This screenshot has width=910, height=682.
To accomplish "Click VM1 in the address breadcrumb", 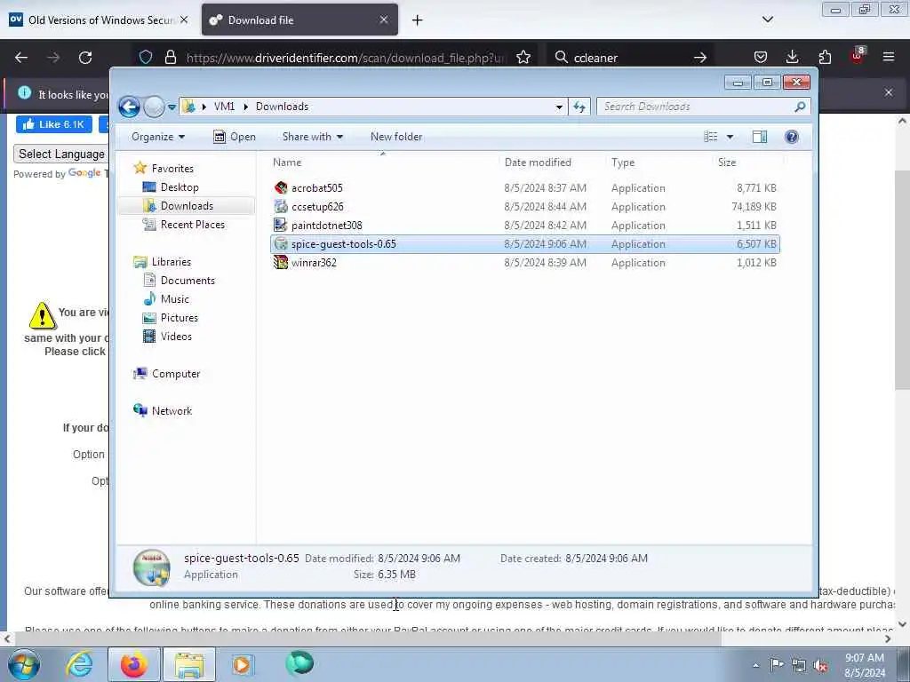I will click(x=224, y=107).
